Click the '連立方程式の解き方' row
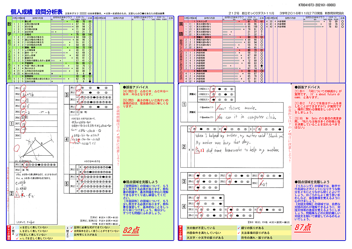Viewport: 352px width, 249px height. coord(52,40)
